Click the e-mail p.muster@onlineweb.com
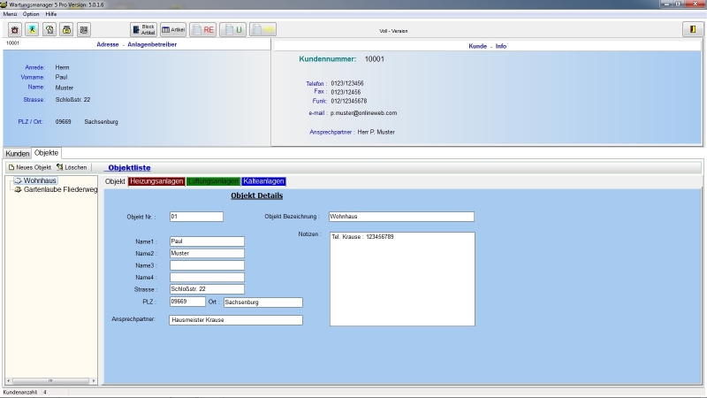The width and height of the screenshot is (707, 398). pyautogui.click(x=363, y=113)
